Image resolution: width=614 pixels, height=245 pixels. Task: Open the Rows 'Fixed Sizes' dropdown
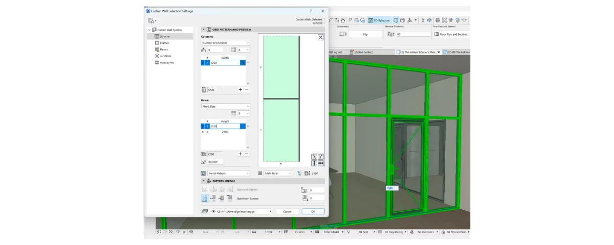(225, 107)
